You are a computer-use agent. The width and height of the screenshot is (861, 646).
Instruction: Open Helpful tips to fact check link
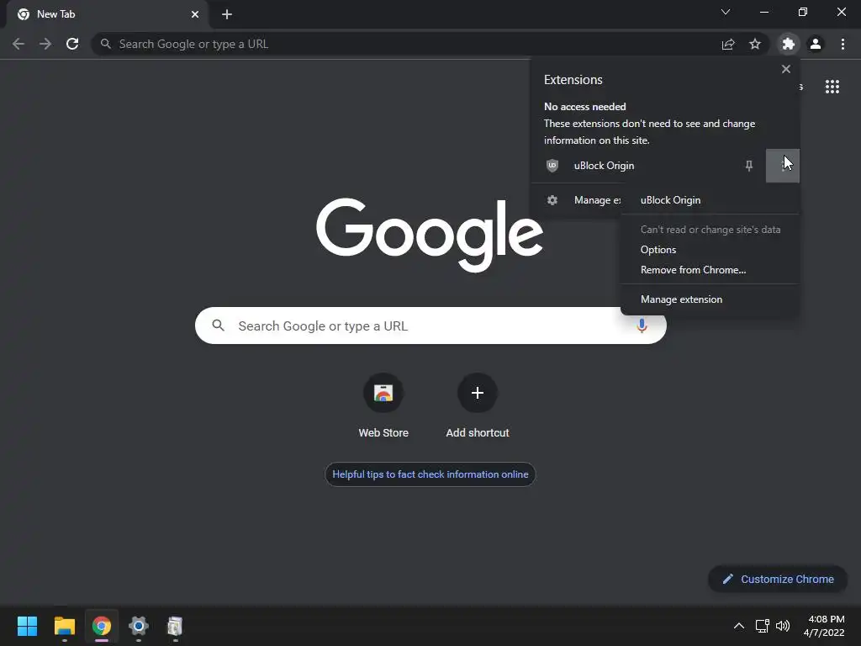pyautogui.click(x=430, y=474)
